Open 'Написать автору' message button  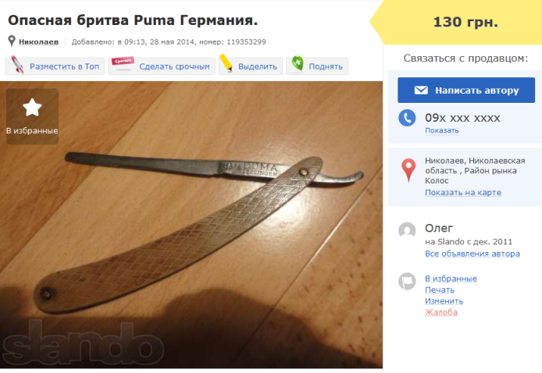466,91
